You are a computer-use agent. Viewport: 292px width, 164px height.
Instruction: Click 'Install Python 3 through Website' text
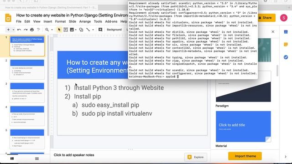[119, 88]
